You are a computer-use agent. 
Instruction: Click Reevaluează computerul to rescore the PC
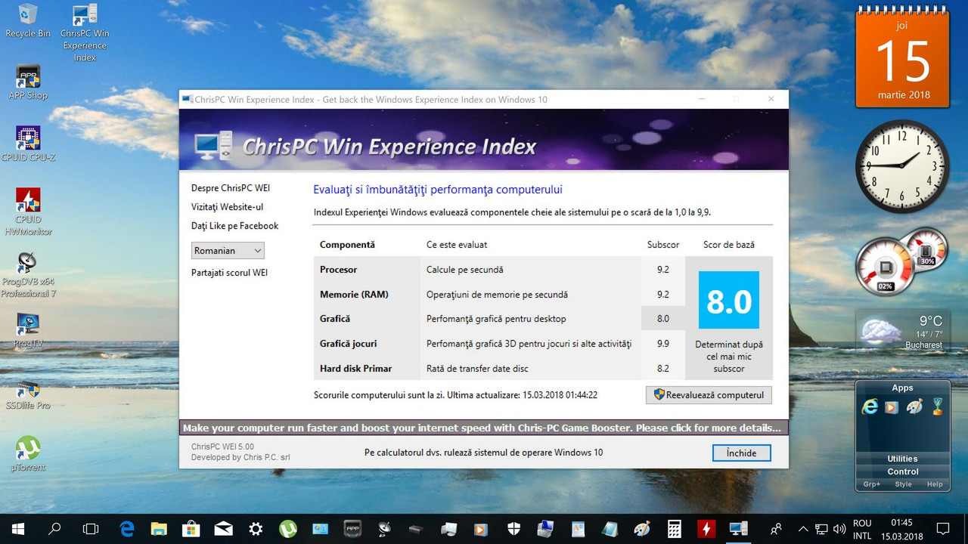click(708, 394)
